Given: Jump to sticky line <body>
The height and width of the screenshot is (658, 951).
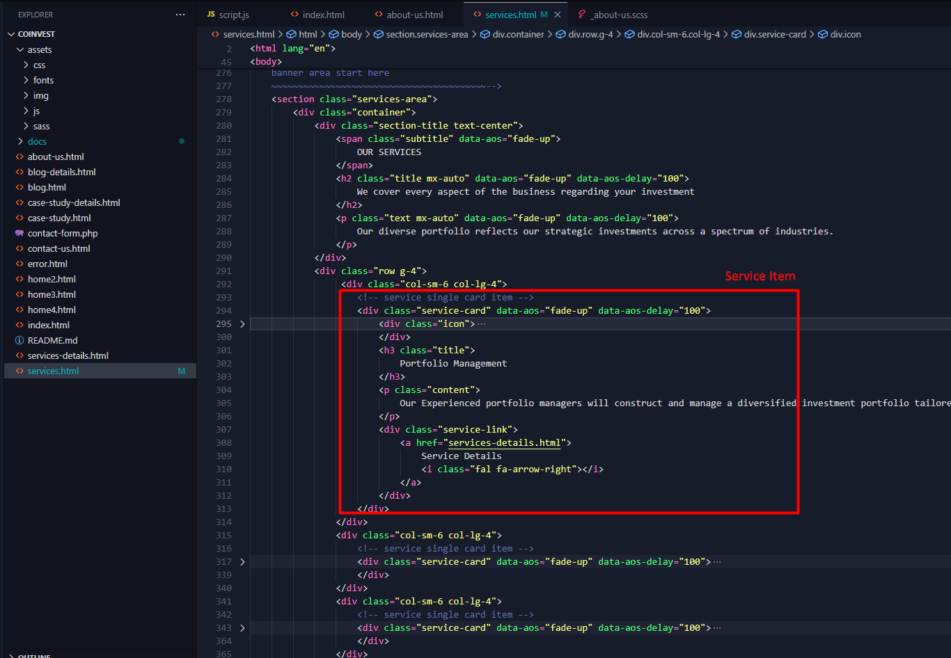Looking at the screenshot, I should 266,61.
